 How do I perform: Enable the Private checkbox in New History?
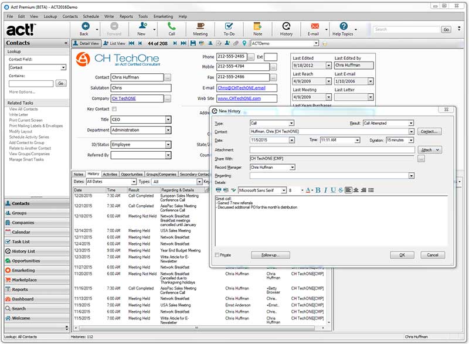[x=217, y=255]
